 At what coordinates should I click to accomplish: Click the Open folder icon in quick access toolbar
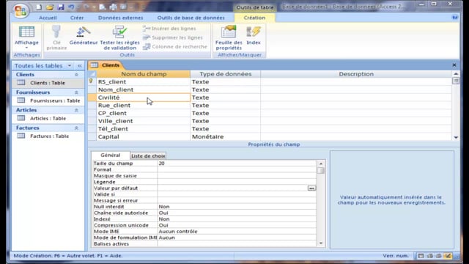(50, 7)
